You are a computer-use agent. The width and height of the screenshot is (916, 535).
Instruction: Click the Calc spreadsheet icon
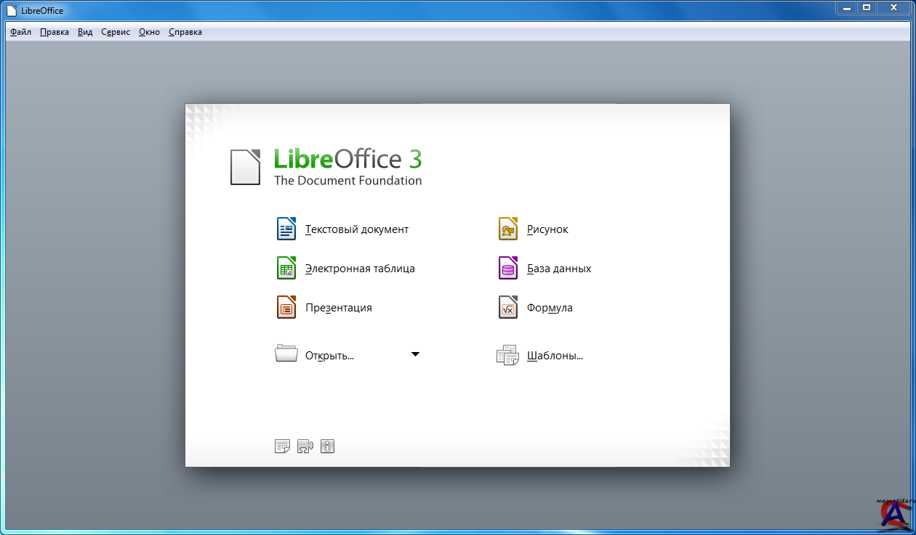[x=286, y=268]
